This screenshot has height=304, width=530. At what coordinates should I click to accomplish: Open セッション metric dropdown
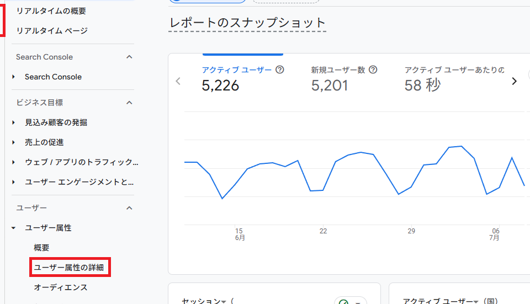(224, 301)
